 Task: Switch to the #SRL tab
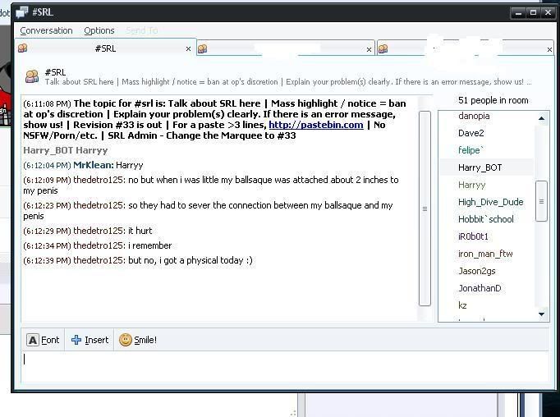[104, 48]
